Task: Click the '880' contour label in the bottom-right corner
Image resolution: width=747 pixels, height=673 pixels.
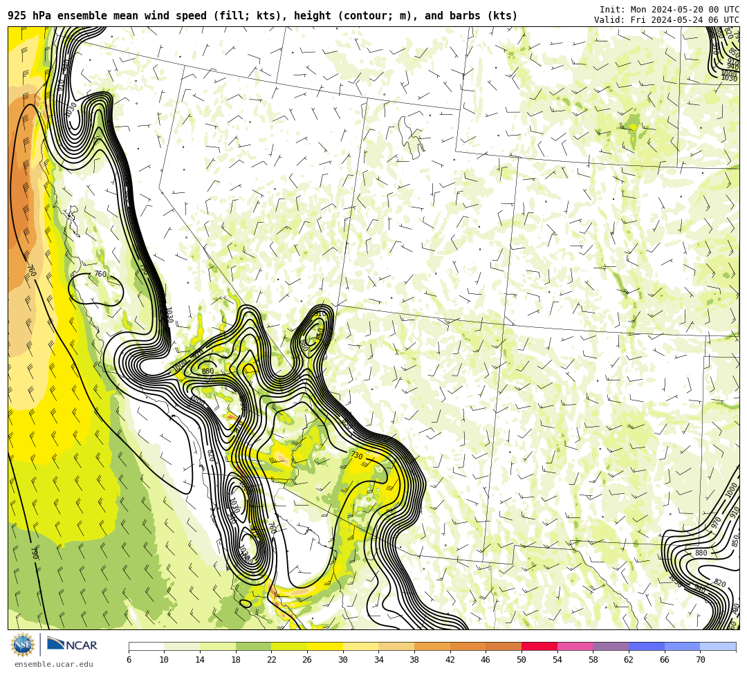Action: point(701,553)
